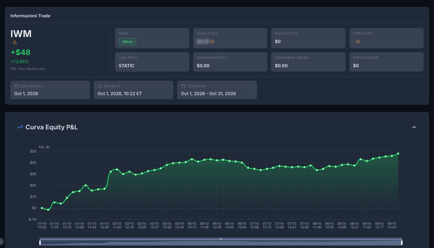
Task: Click the partially visible arrow button at bottom-left edge
Action: point(1,242)
